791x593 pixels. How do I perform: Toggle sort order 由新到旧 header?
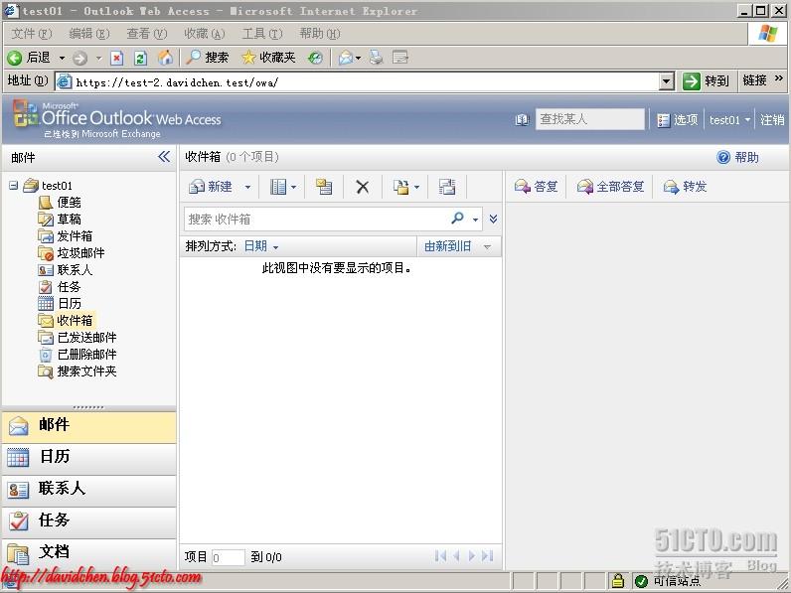pos(457,246)
